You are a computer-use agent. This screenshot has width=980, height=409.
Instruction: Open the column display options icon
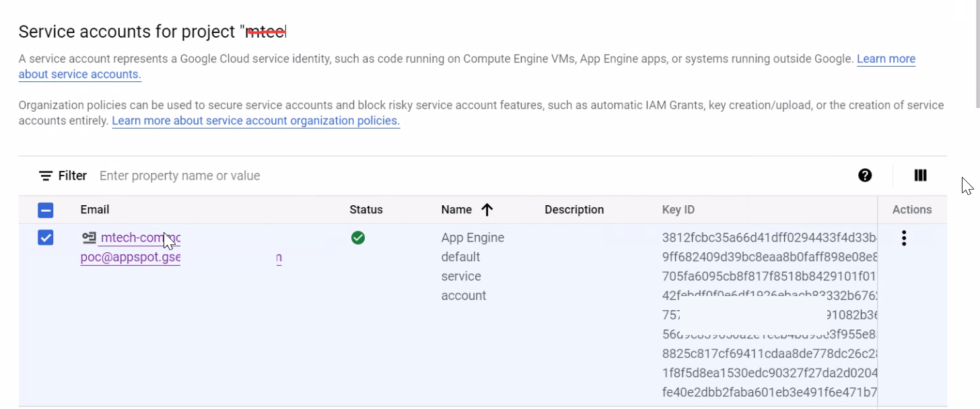(920, 175)
